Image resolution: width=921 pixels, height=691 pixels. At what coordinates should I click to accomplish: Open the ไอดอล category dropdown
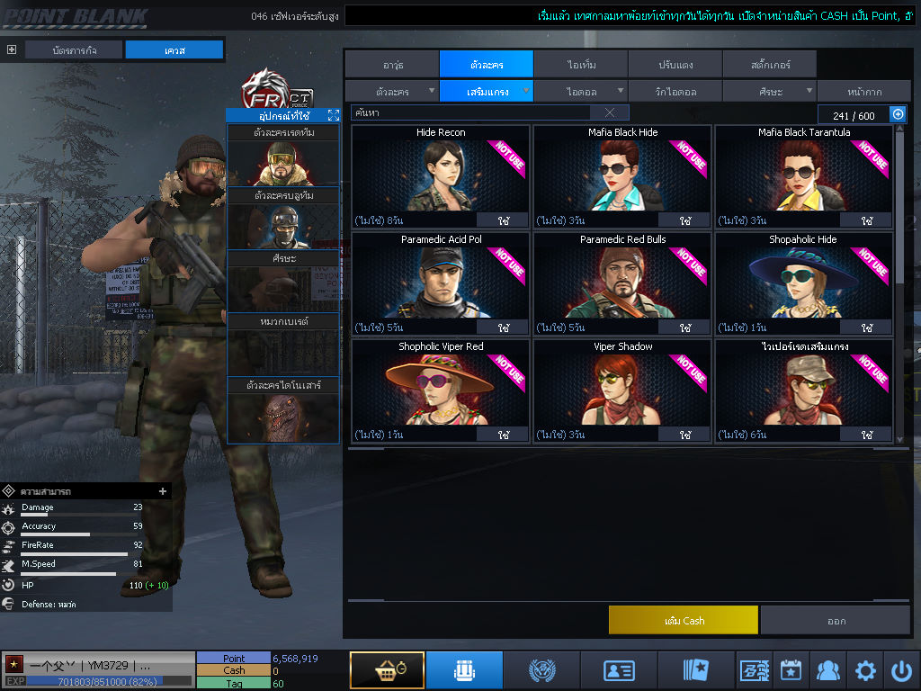coord(582,91)
